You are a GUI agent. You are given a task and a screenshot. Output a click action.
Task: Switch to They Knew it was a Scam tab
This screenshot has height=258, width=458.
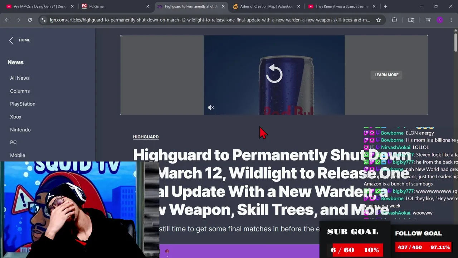click(x=342, y=6)
